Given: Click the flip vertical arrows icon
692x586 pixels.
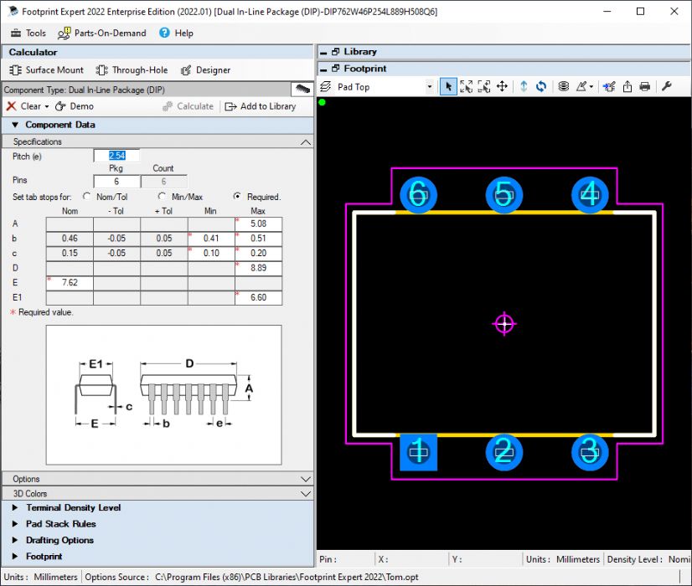Looking at the screenshot, I should 524,86.
